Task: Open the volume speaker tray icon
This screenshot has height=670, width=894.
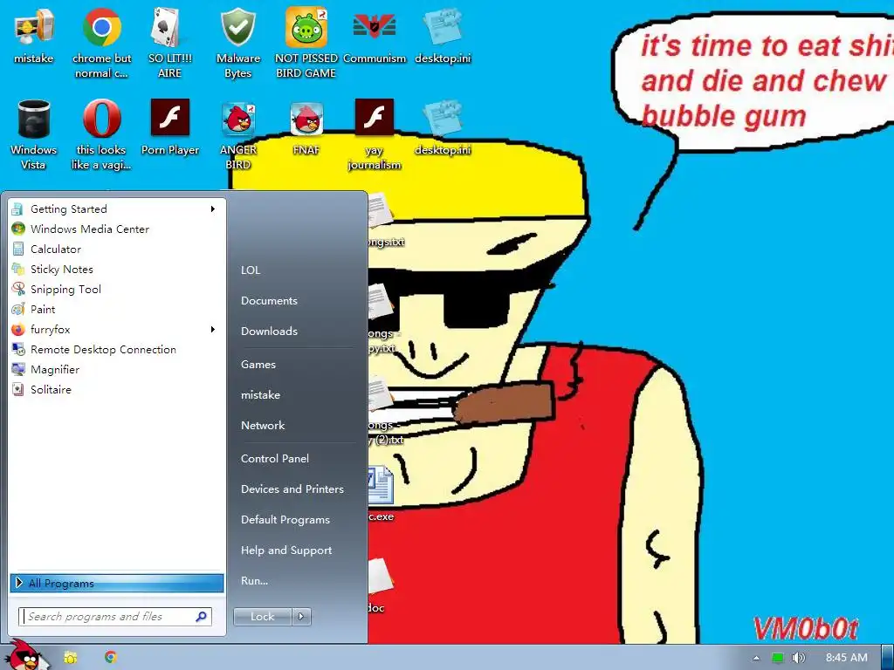Action: [x=798, y=658]
